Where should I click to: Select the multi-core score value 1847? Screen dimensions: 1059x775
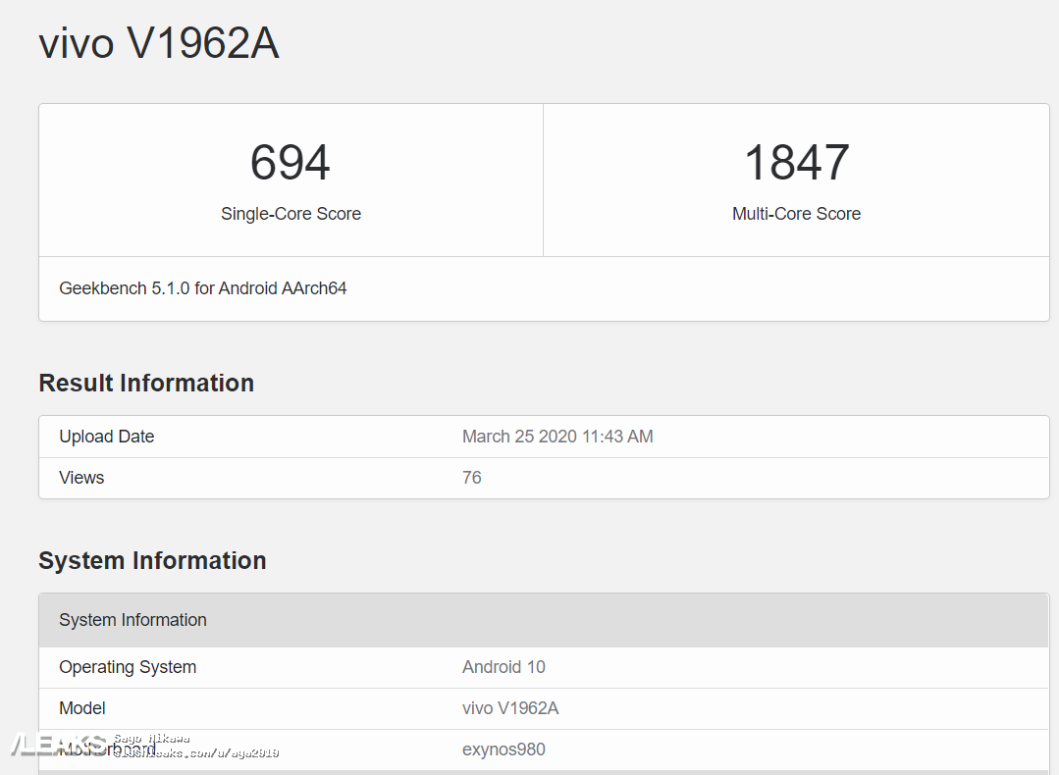click(x=796, y=163)
